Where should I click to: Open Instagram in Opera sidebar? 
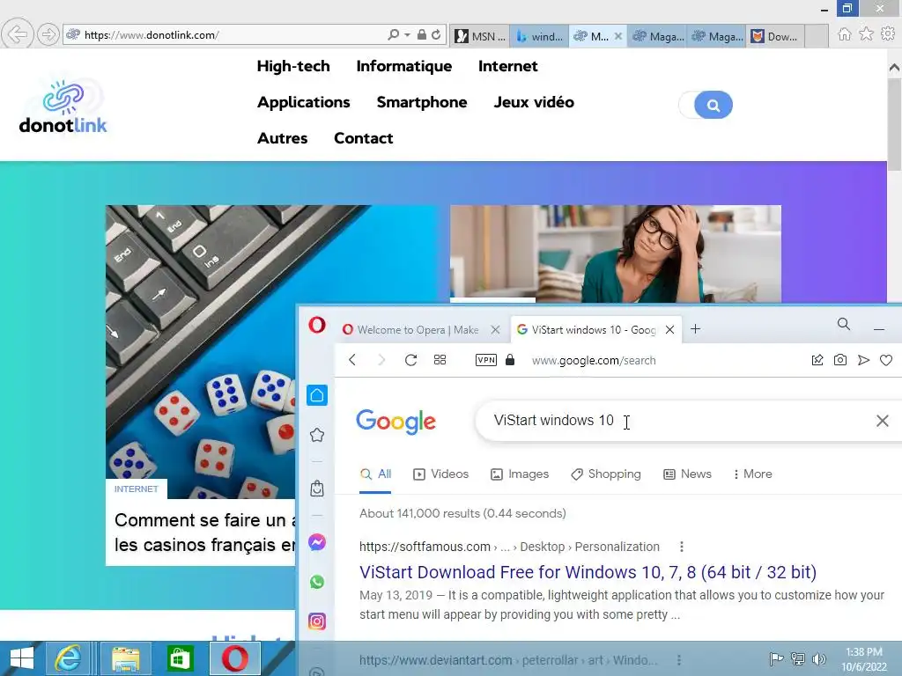317,621
